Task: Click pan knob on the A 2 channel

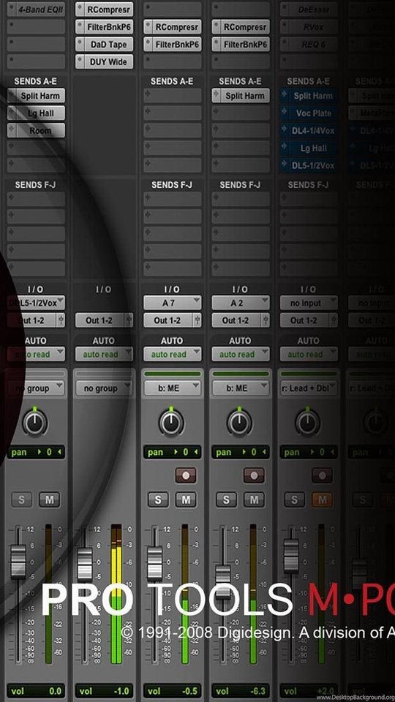Action: point(239,422)
